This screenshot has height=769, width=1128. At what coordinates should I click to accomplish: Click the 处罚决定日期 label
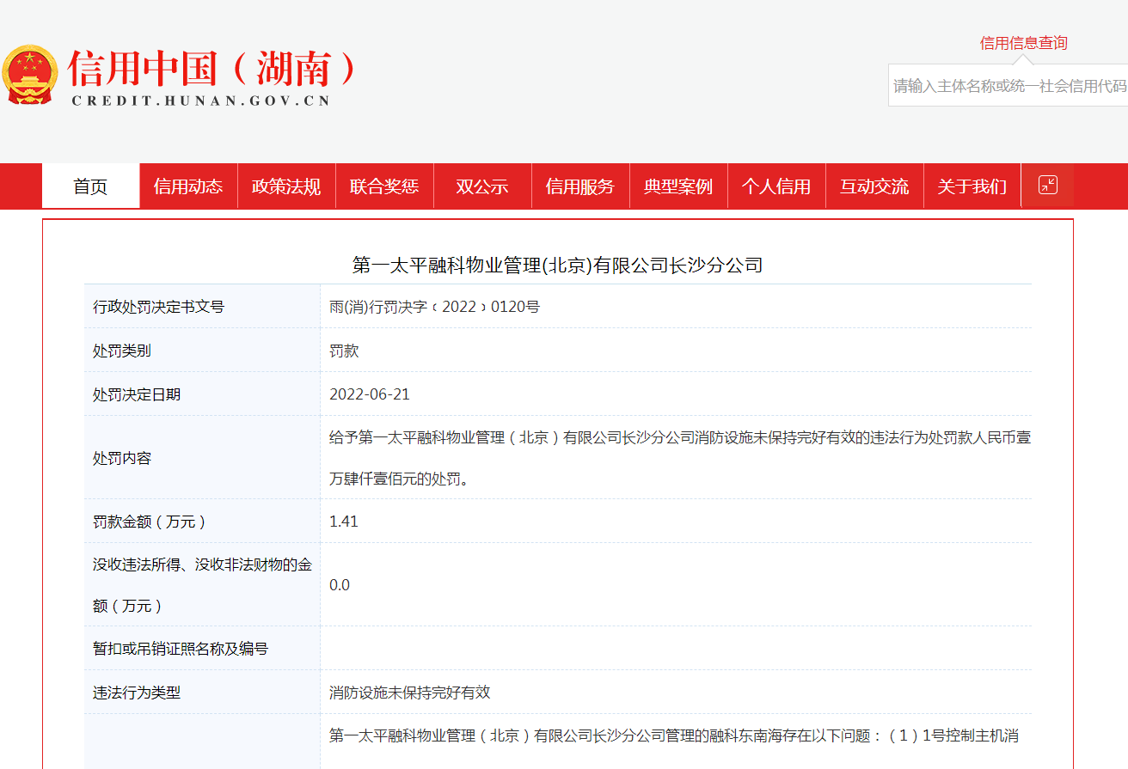tap(137, 394)
